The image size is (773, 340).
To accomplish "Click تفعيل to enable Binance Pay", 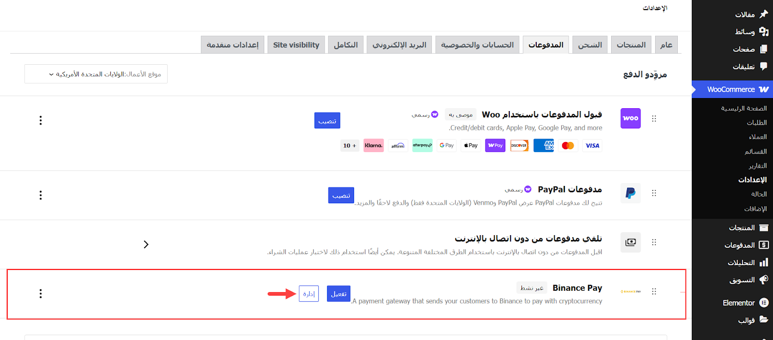I will point(339,294).
